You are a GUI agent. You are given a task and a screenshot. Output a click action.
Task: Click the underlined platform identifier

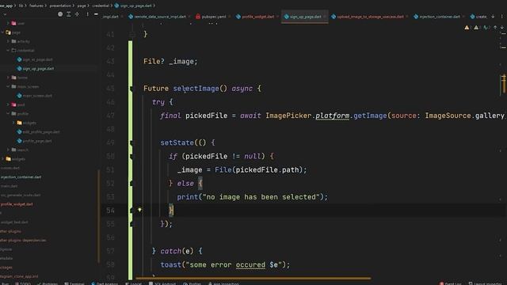333,116
